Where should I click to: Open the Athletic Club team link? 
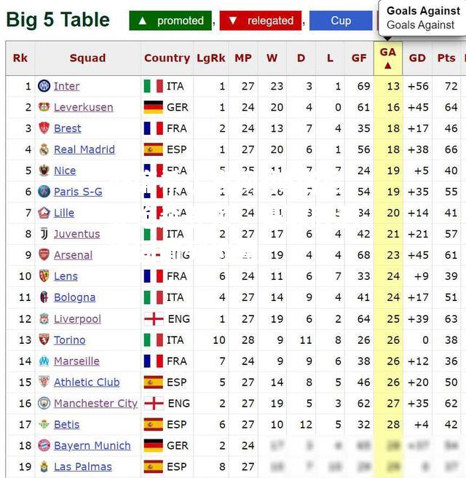pyautogui.click(x=87, y=383)
